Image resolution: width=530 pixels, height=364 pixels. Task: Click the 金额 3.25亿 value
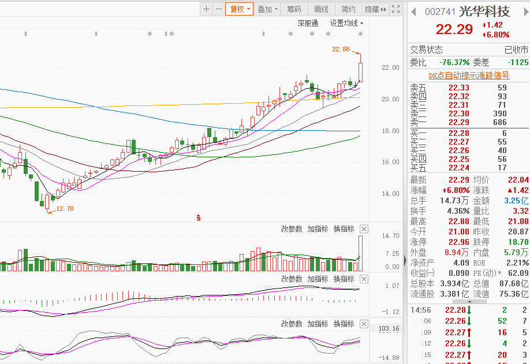pyautogui.click(x=516, y=201)
